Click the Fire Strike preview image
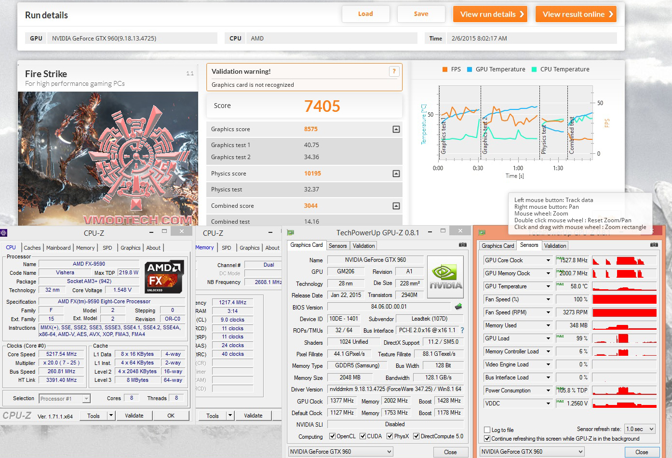This screenshot has height=458, width=672. pos(108,159)
